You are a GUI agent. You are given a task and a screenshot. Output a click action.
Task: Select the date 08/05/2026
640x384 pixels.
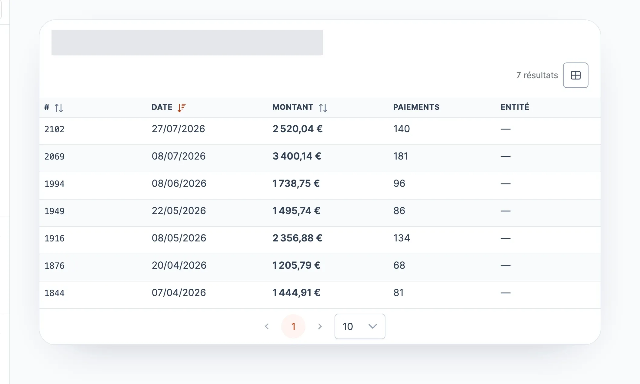179,238
